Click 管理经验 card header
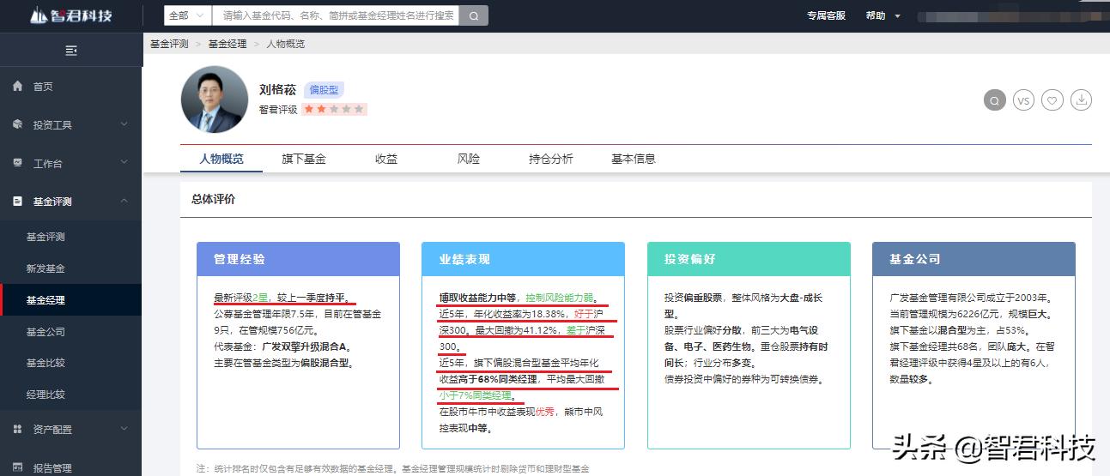1110x476 pixels. coord(298,259)
